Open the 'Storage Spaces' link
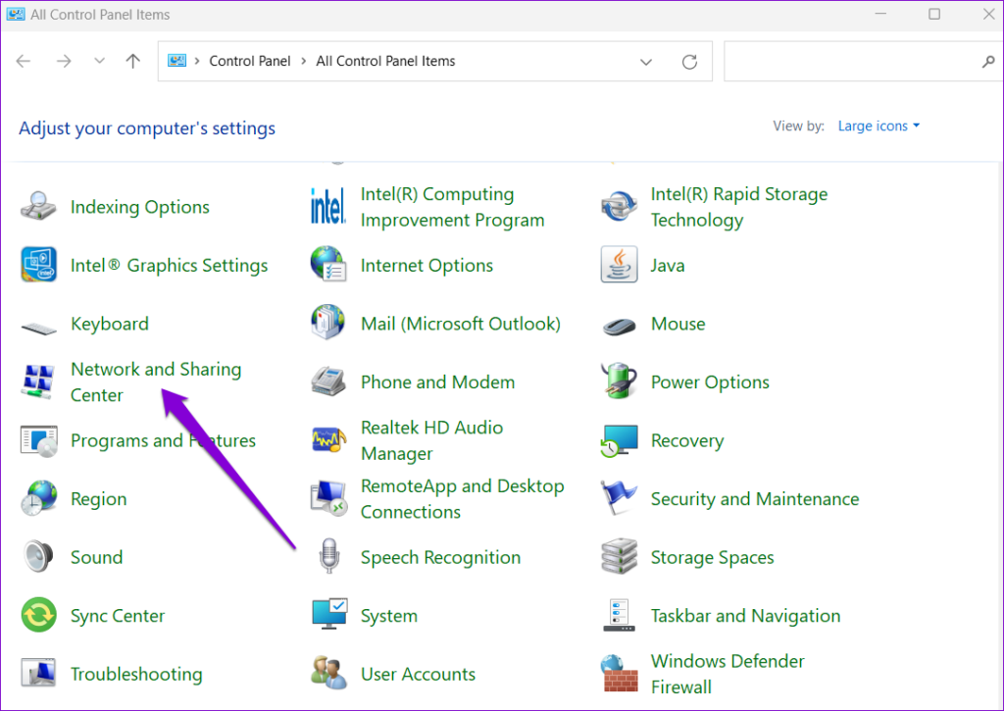Image resolution: width=1004 pixels, height=711 pixels. coord(712,558)
